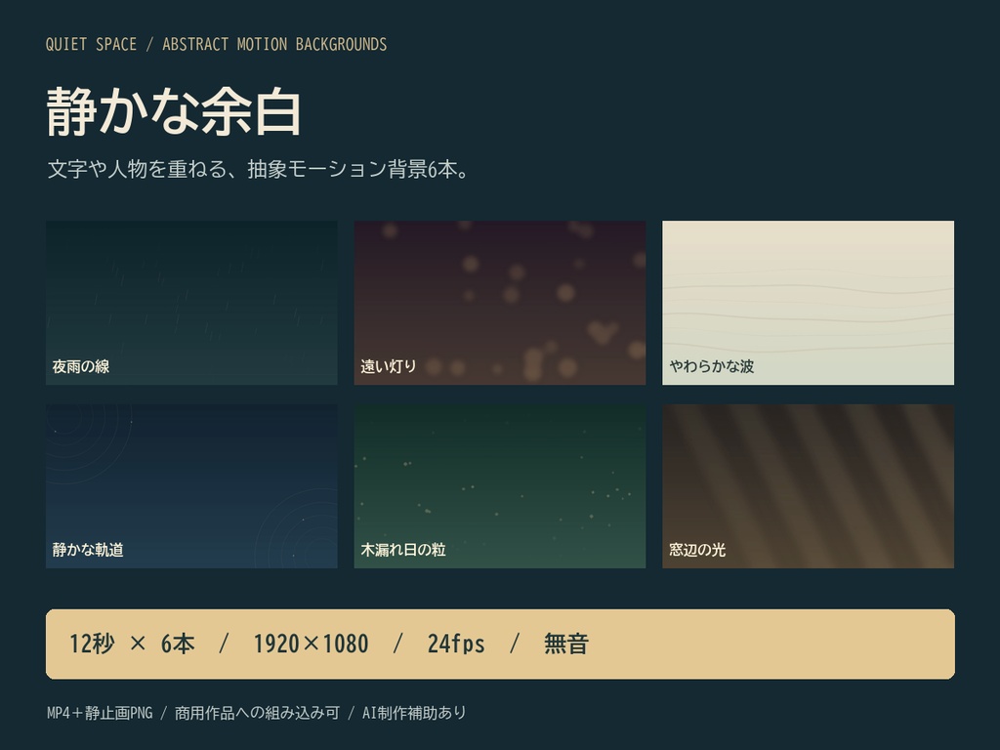
Task: Click the 商用作品への組み込み可 footer text
Action: pyautogui.click(x=257, y=712)
